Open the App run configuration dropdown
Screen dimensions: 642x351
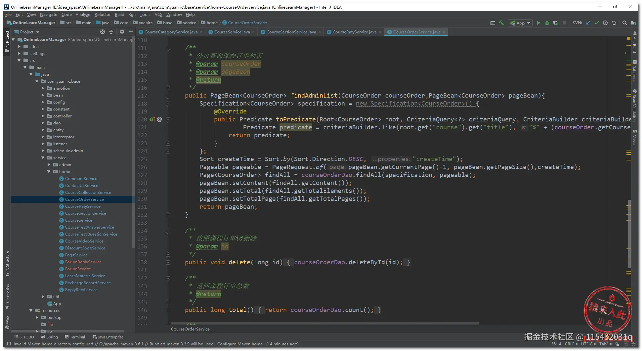coord(521,23)
